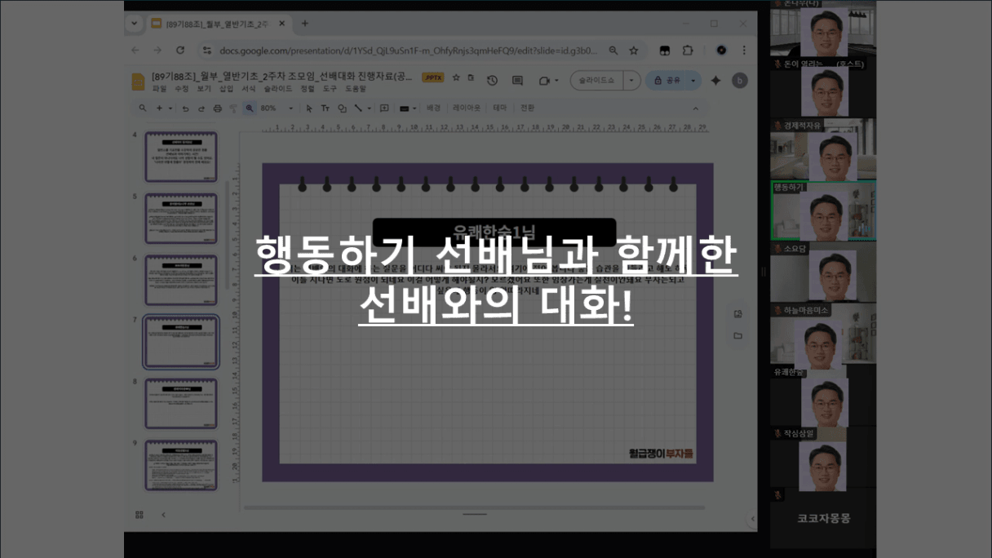Open dropdown arrow next to 슬라이드쇼
The width and height of the screenshot is (992, 558).
[x=632, y=80]
